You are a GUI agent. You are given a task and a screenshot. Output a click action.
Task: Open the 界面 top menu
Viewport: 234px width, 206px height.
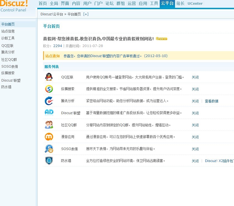click(x=65, y=3)
